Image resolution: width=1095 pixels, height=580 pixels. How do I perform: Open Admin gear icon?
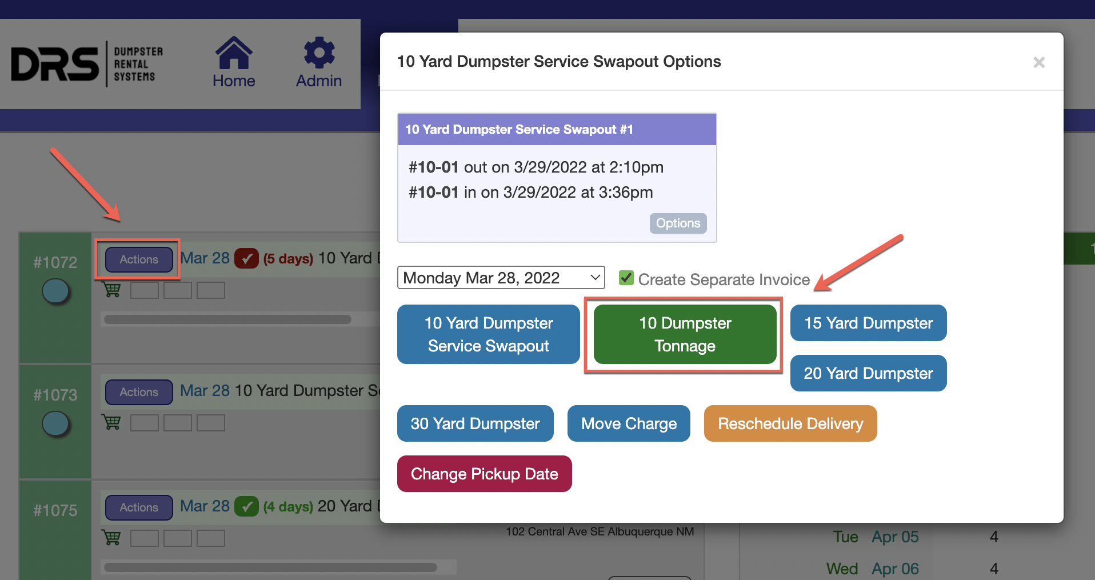[x=319, y=53]
